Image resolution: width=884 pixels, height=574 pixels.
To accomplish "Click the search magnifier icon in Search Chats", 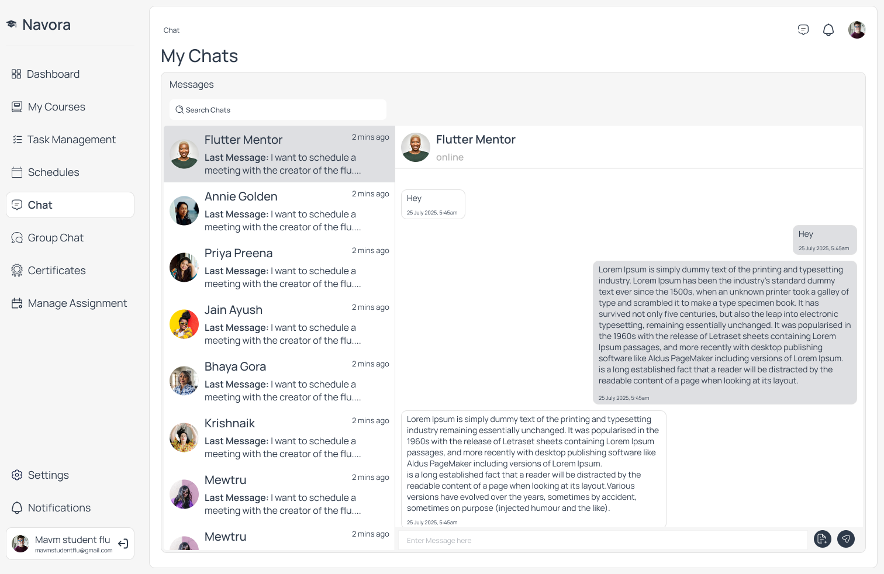I will pos(179,110).
